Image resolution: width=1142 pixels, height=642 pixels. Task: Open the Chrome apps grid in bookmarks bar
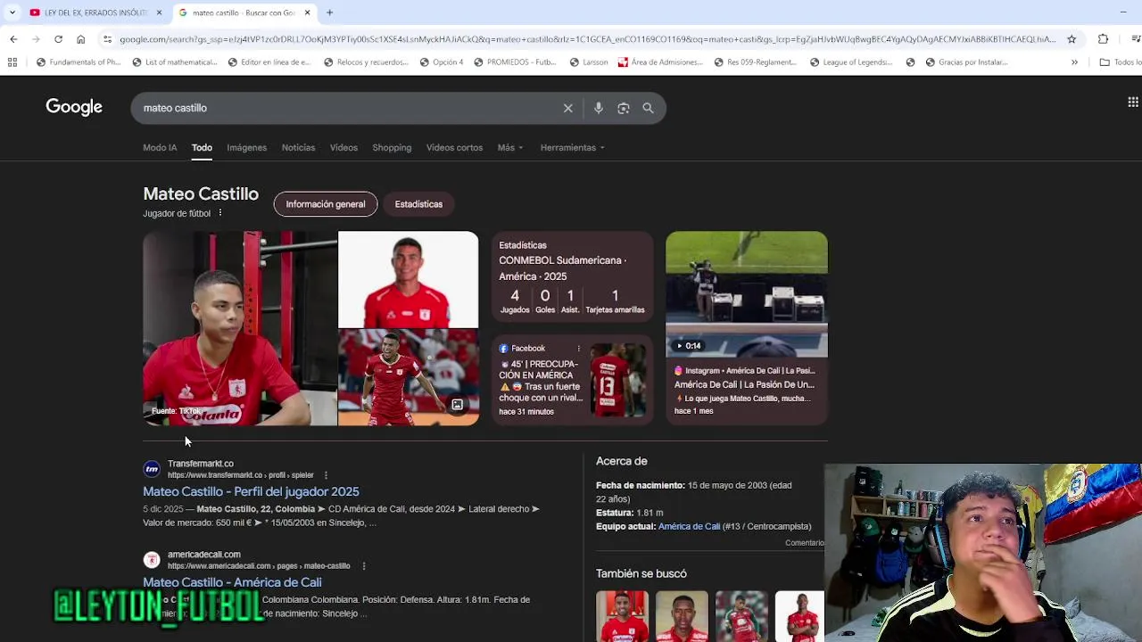coord(12,62)
